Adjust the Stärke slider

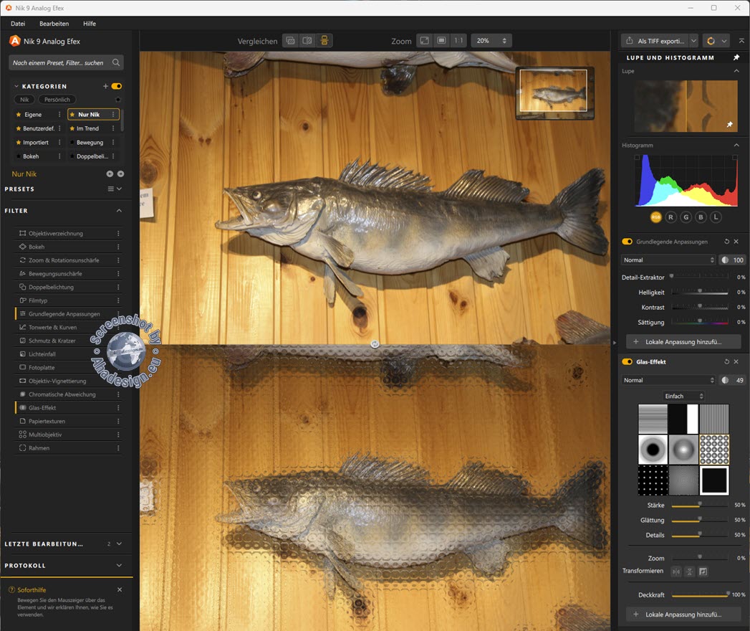tap(700, 505)
